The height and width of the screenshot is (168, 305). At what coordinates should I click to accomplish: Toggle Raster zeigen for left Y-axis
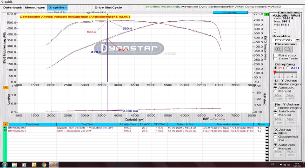275,84
